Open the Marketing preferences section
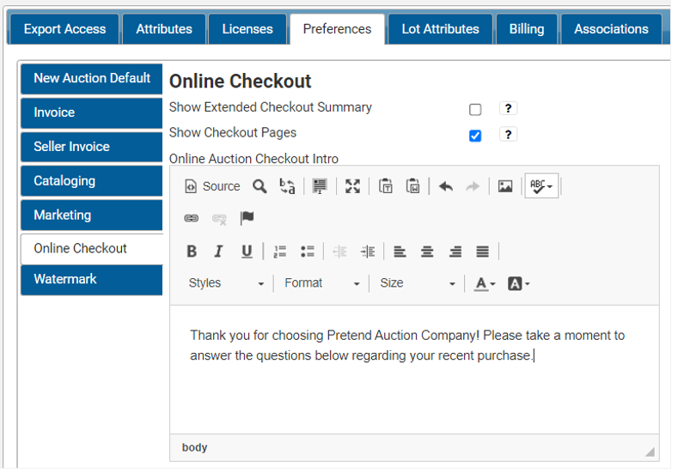 point(92,215)
